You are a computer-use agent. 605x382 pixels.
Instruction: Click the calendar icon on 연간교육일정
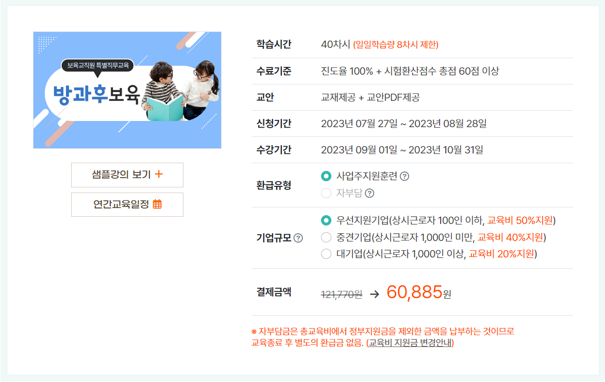click(x=157, y=204)
